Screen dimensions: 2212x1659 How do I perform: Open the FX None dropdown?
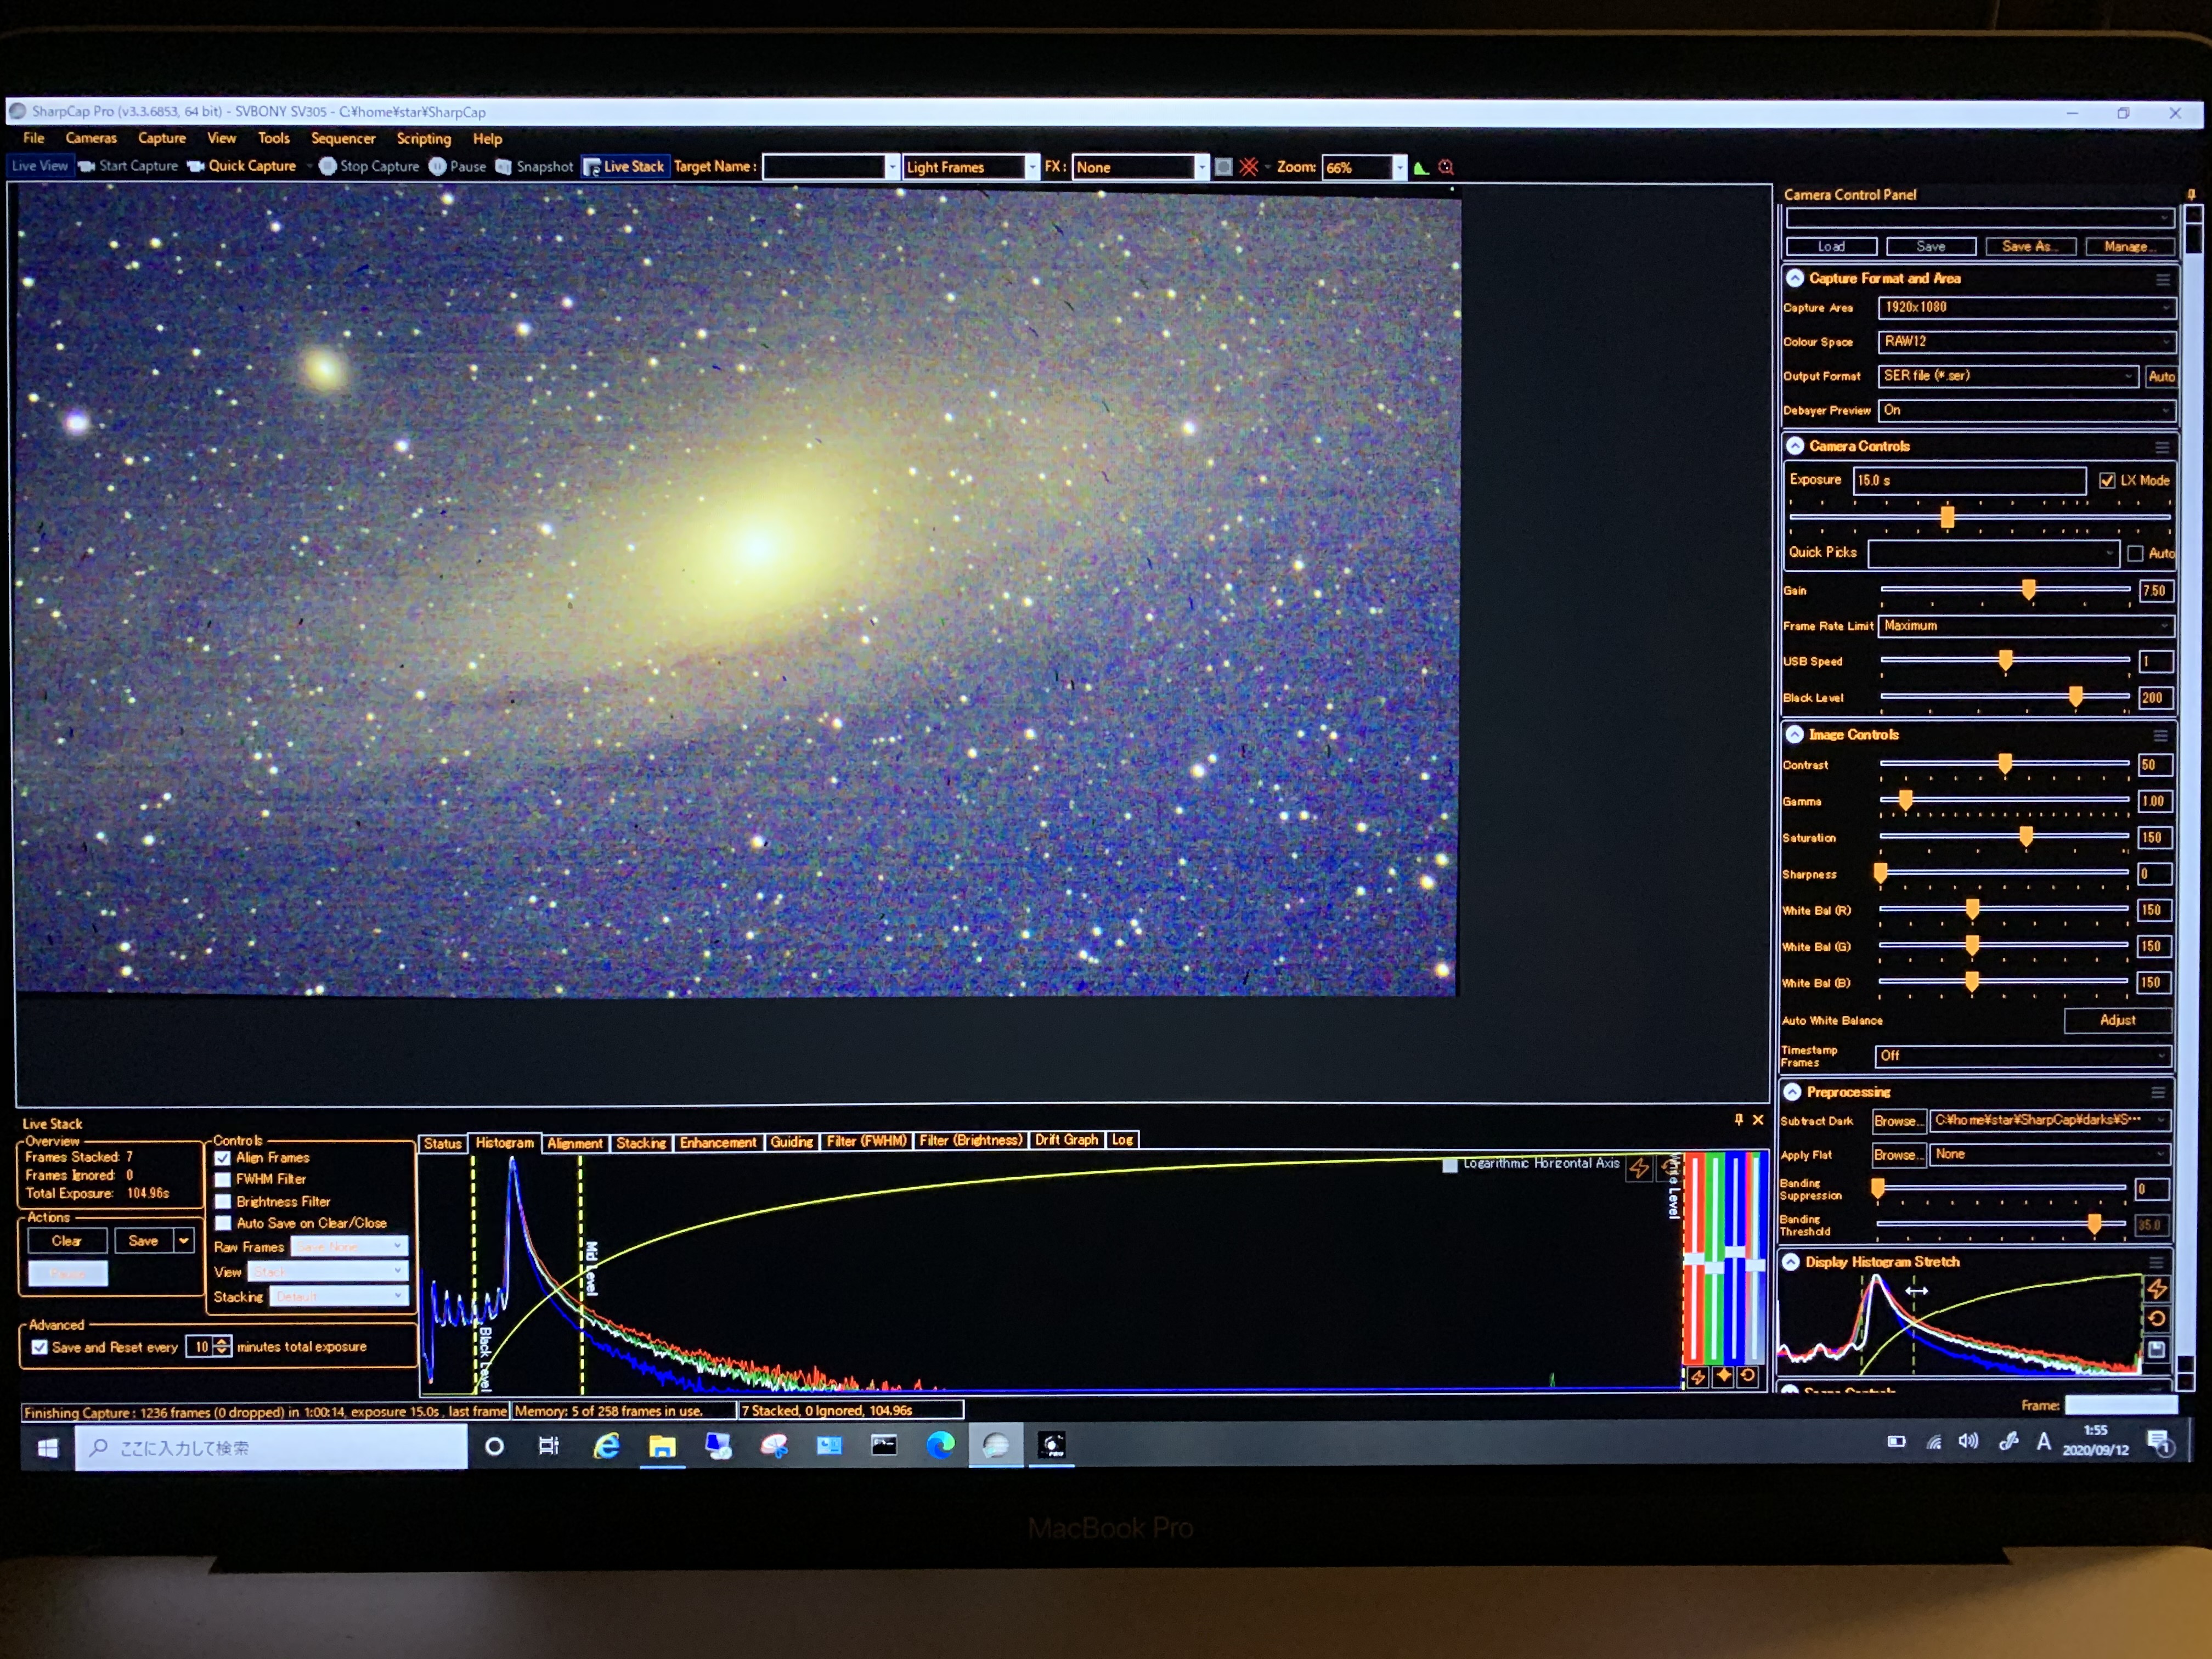point(1141,167)
